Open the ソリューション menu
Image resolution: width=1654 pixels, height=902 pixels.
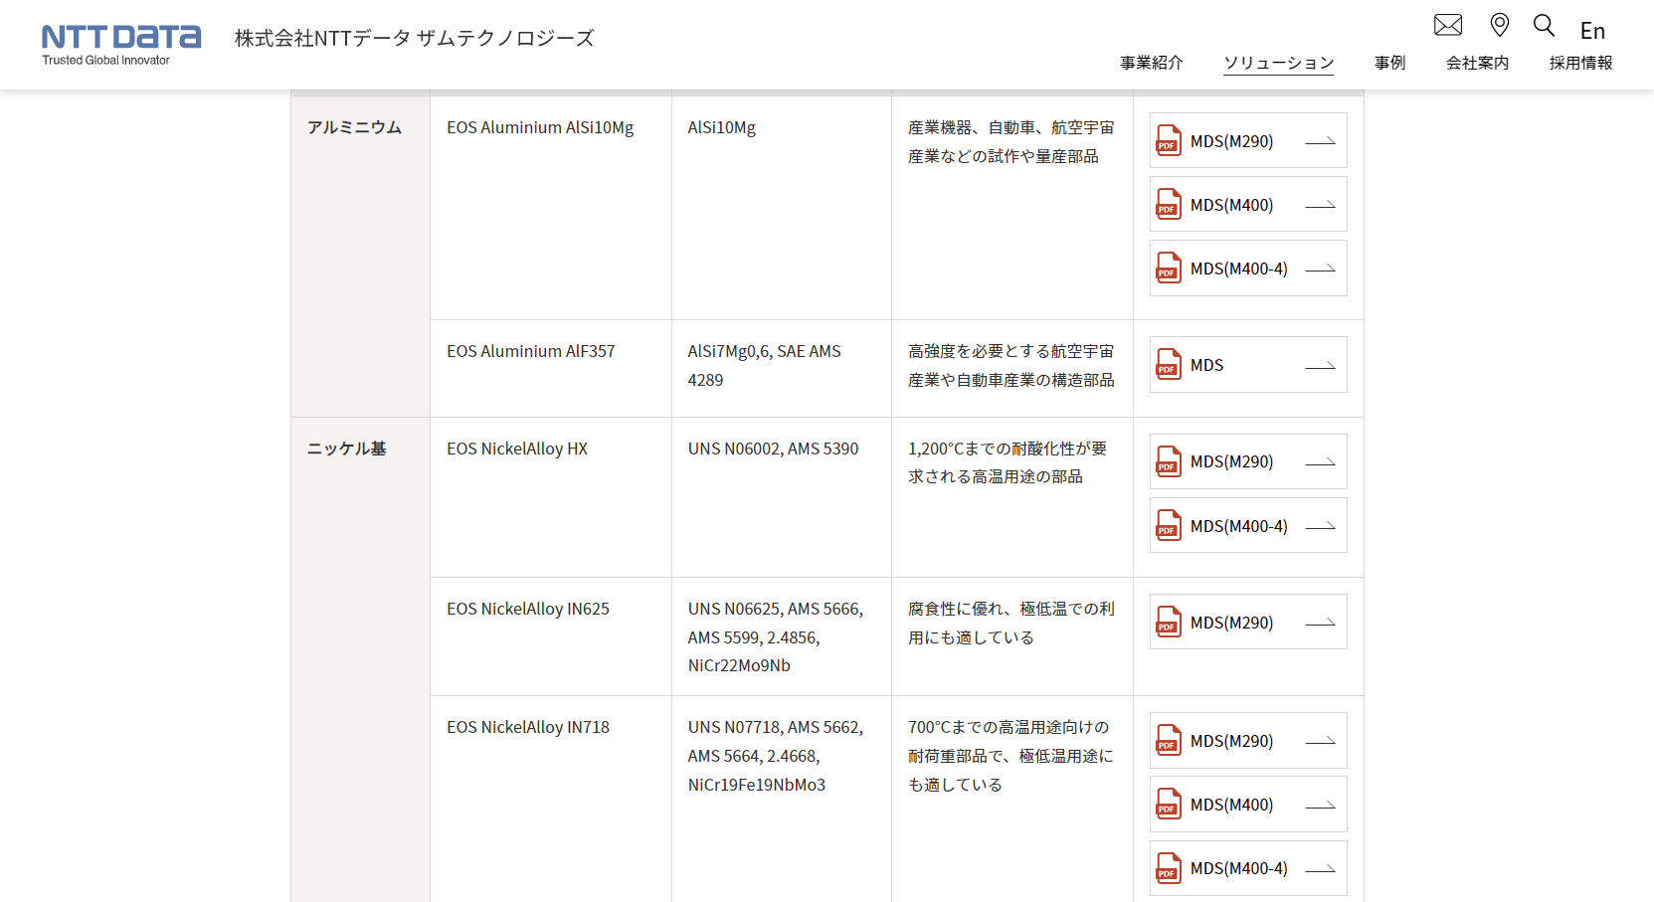[1279, 63]
